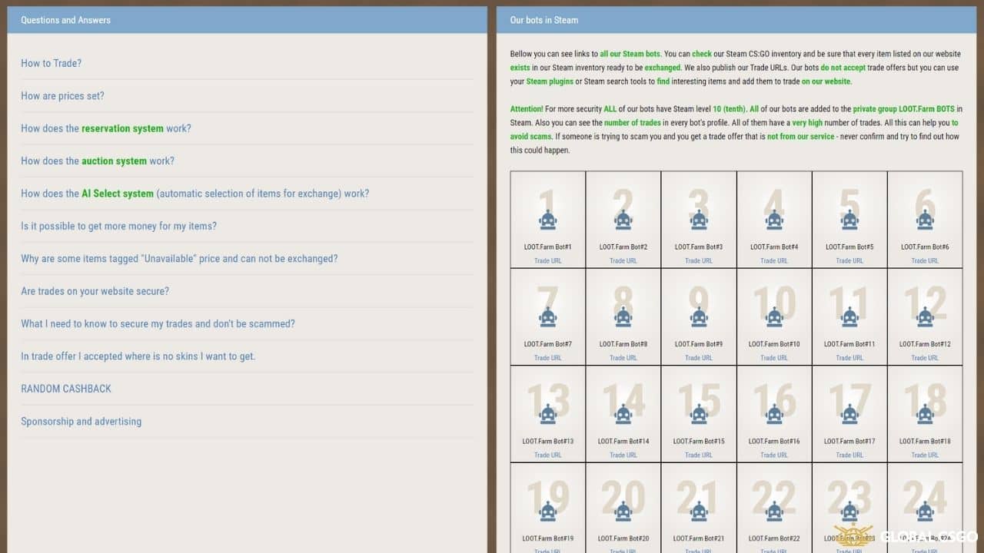The image size is (984, 553).
Task: Click the LOOT.Farm Bot#5 robot icon
Action: (849, 220)
